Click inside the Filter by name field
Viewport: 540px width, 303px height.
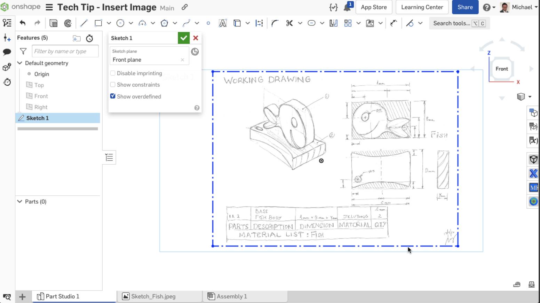coord(65,51)
